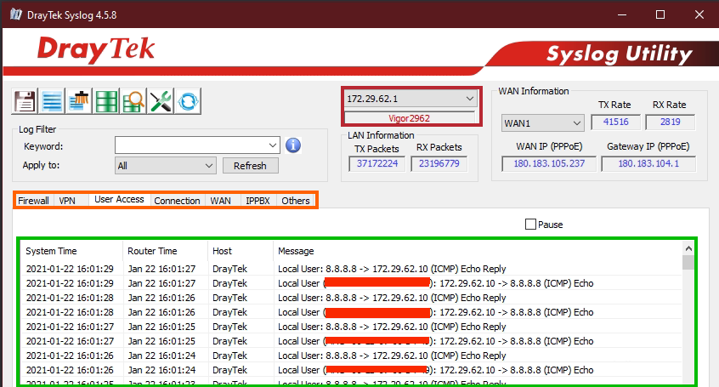Screen dimensions: 719x387
Task: Click the broom clear log icon
Action: 79,100
